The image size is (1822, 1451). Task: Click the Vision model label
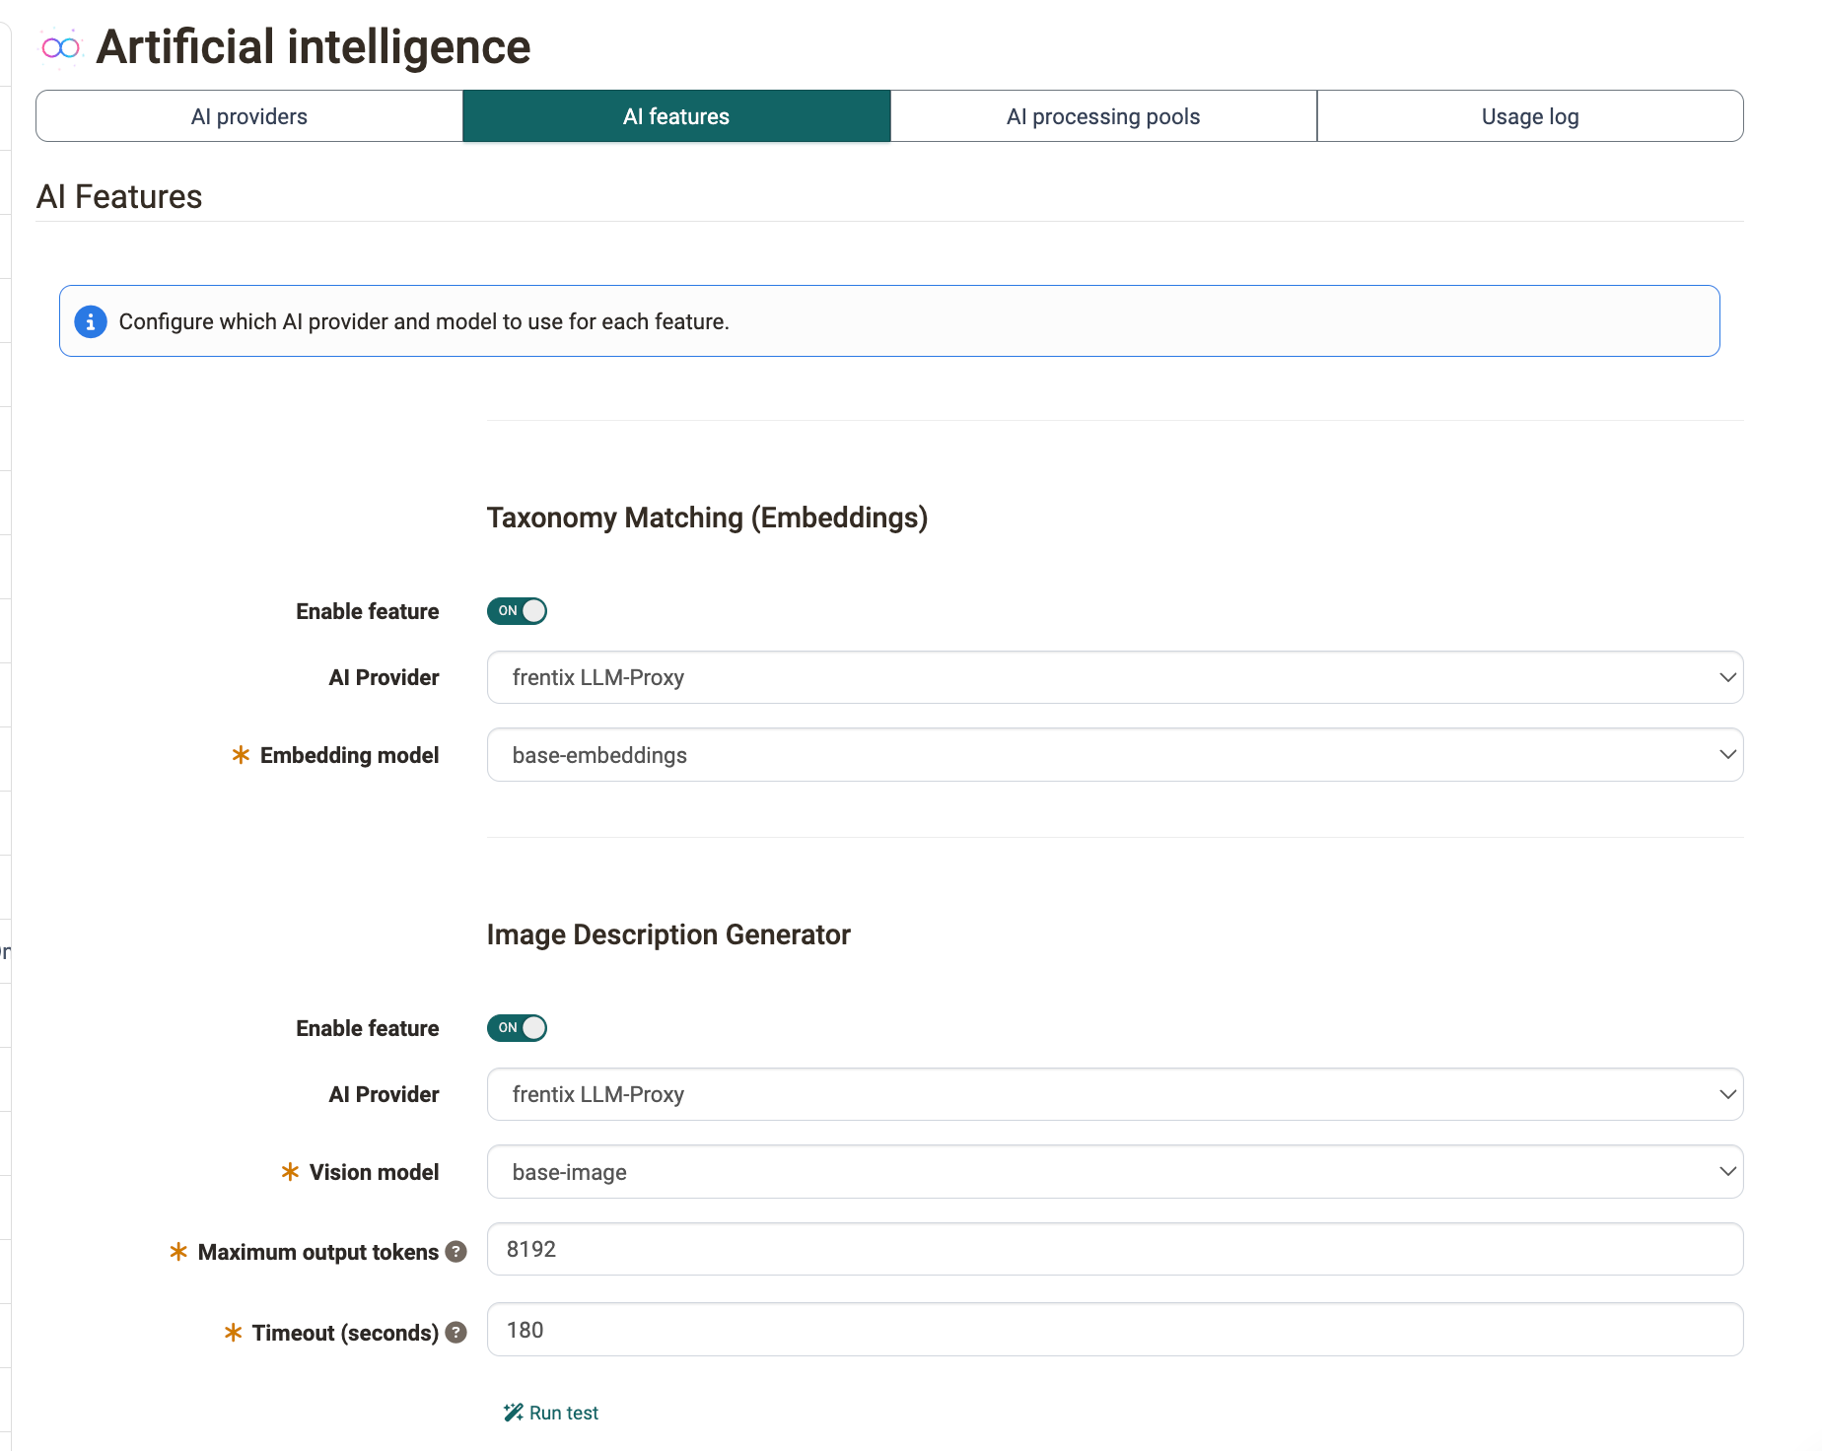pos(374,1172)
